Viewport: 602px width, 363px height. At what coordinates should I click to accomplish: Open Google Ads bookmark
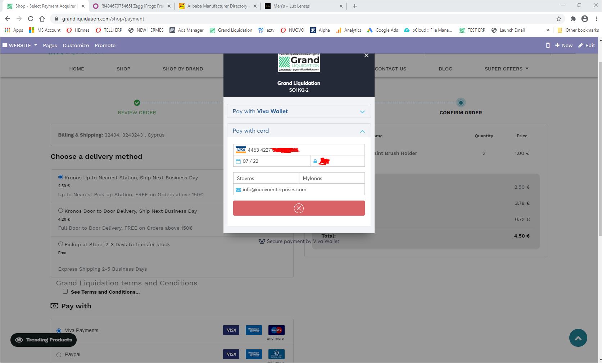click(383, 30)
